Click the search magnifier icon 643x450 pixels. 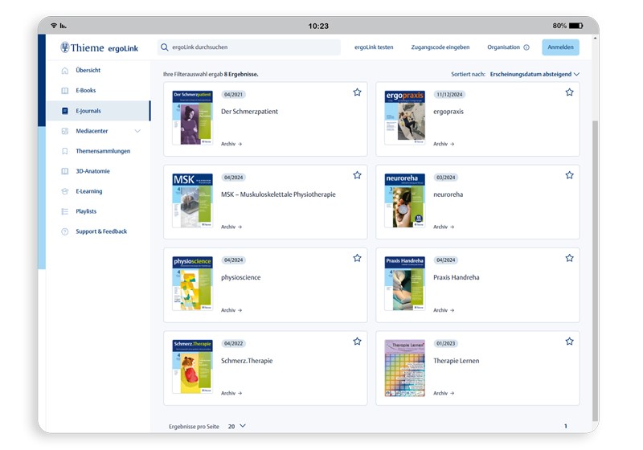(165, 47)
